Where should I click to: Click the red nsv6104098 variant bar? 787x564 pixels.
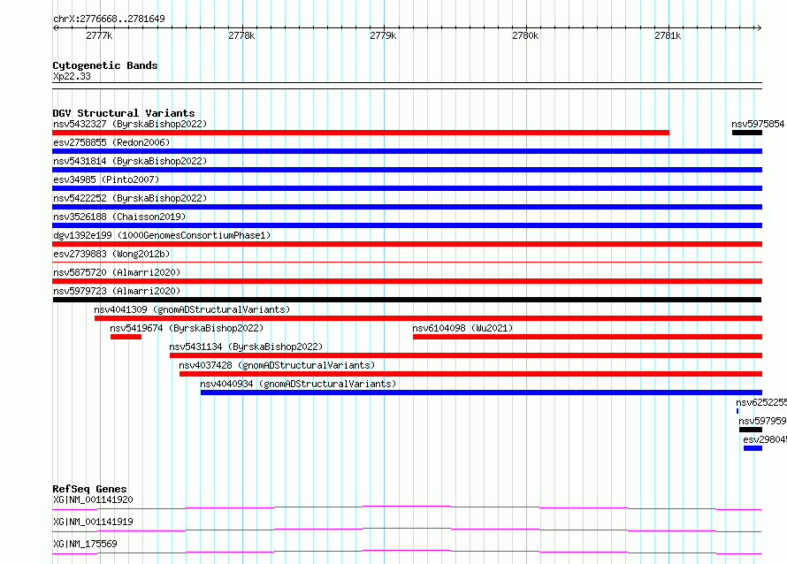click(x=588, y=337)
